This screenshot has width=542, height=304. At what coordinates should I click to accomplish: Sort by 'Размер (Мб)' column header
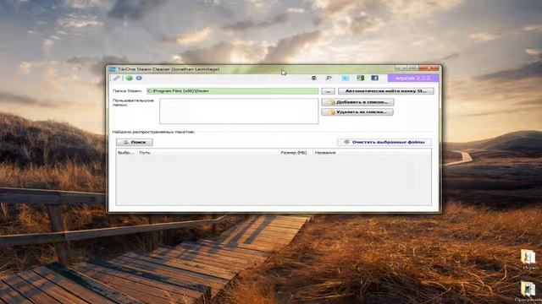coord(294,153)
